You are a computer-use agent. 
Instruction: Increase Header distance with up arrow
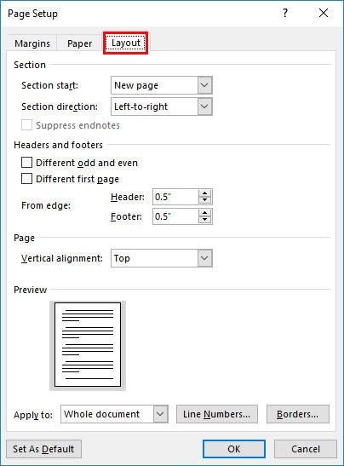tap(204, 193)
